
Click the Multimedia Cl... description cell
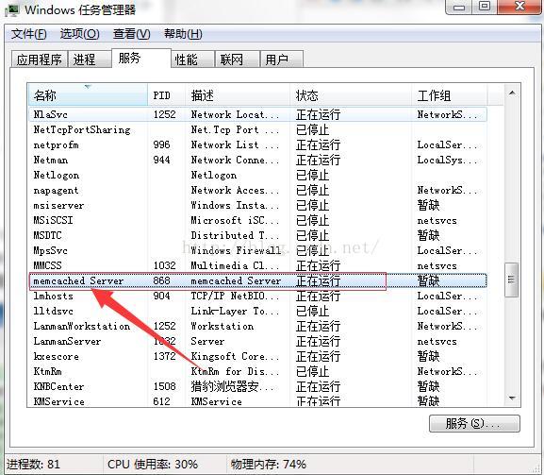pyautogui.click(x=235, y=265)
